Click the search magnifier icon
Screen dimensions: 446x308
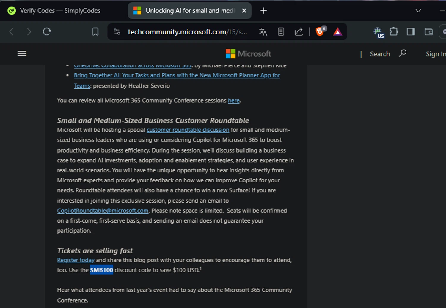pyautogui.click(x=402, y=53)
